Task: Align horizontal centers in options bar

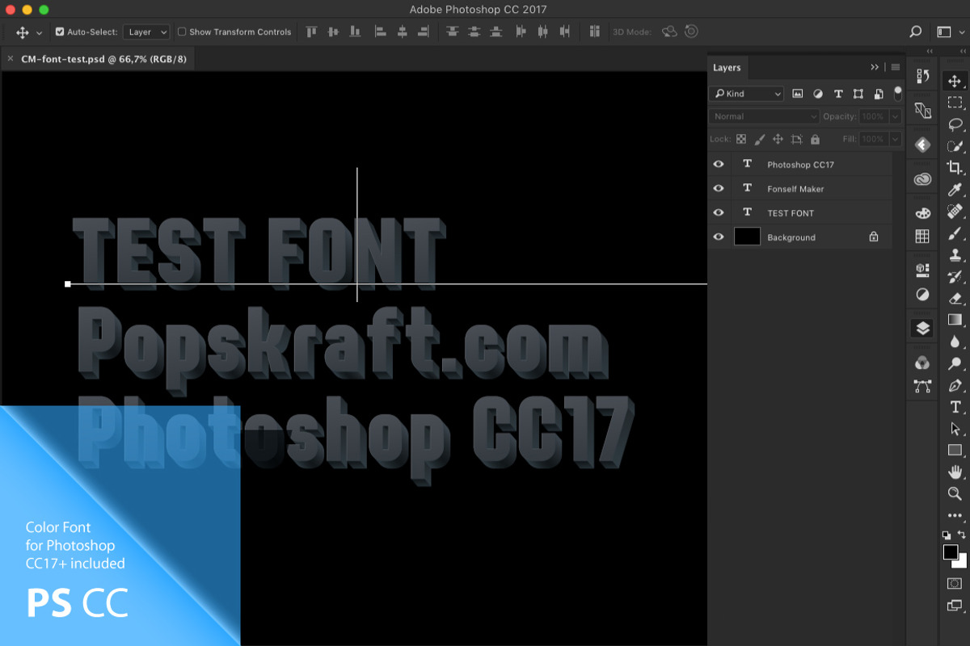Action: [403, 31]
